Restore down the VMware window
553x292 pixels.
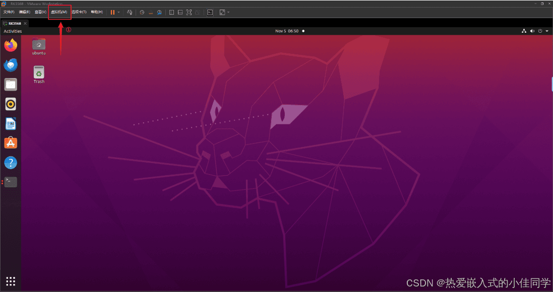542,4
